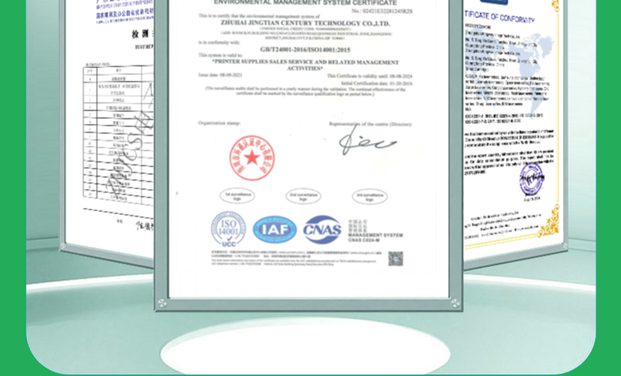
Task: Click the red star organization stamp
Action: click(252, 158)
